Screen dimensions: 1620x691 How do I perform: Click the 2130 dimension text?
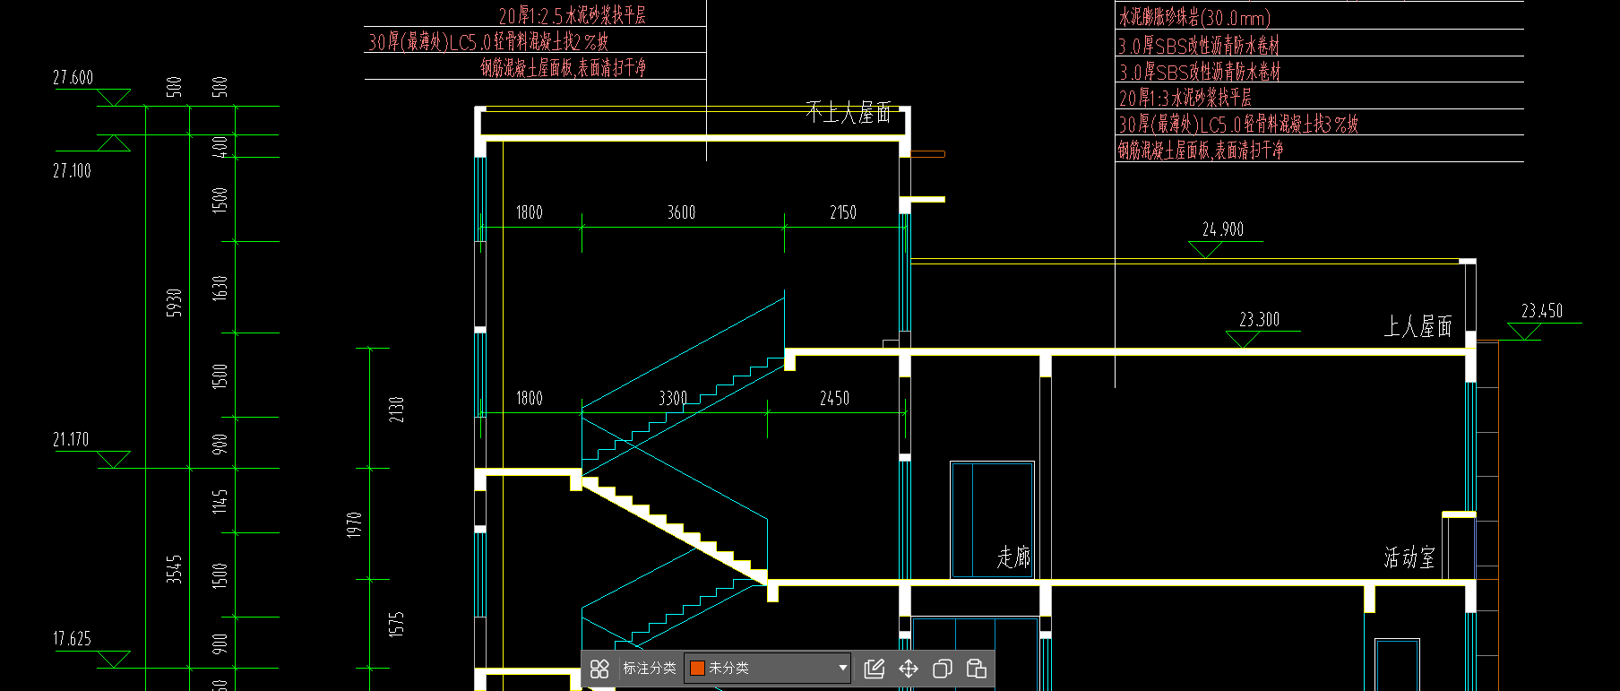point(396,410)
